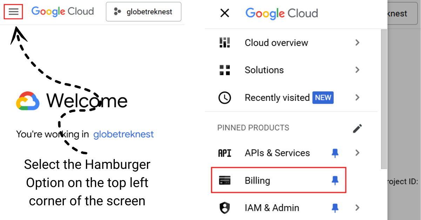Expand the Cloud overview submenu chevron

click(357, 42)
